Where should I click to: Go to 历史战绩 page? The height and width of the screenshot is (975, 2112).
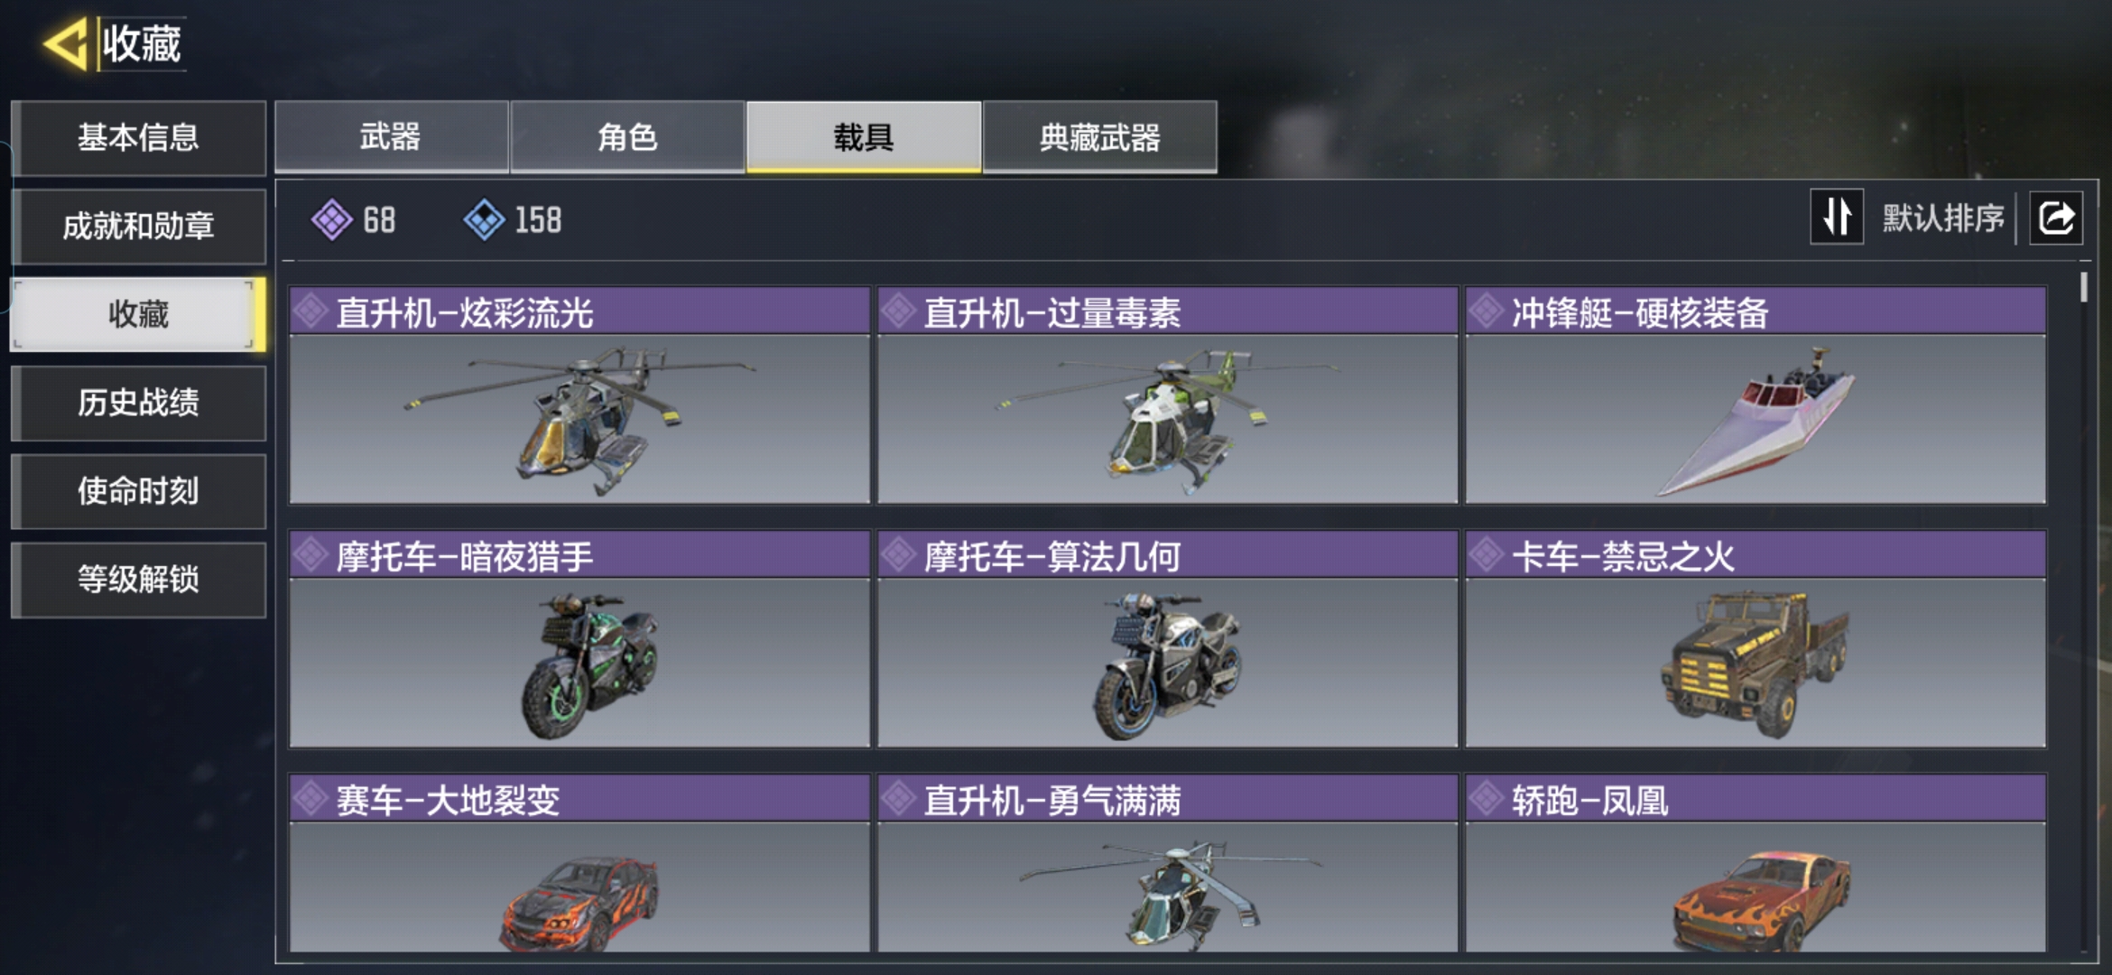pyautogui.click(x=138, y=403)
